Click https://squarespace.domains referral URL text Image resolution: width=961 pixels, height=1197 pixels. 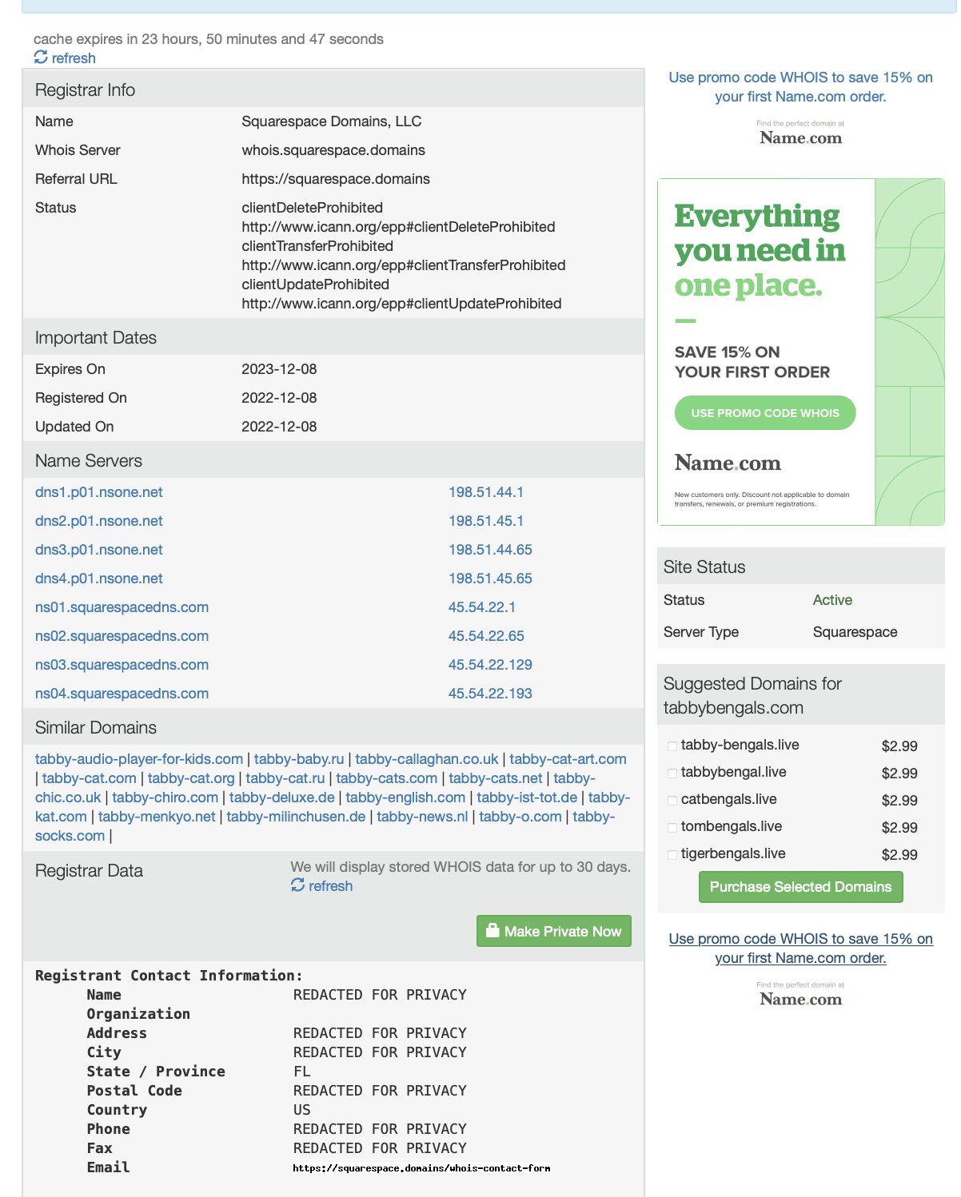[336, 179]
